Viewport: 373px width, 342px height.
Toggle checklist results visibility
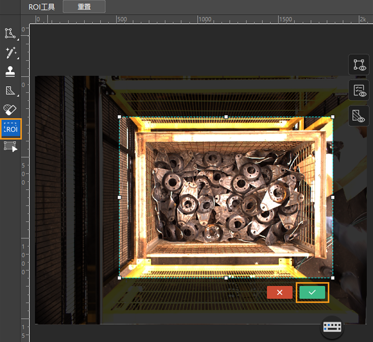click(x=360, y=90)
